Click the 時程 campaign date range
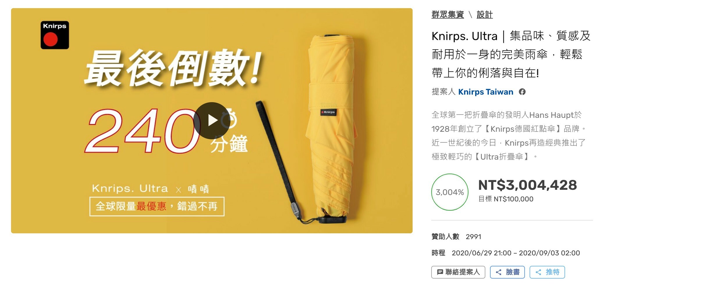 (x=506, y=253)
